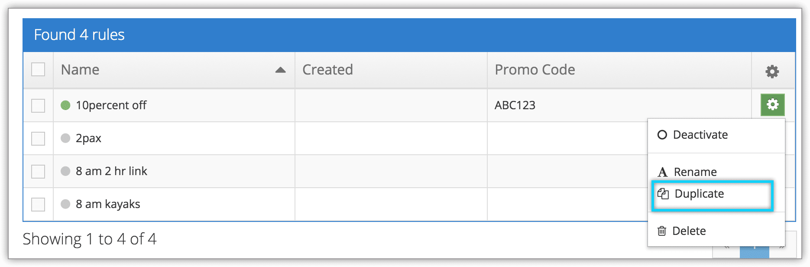Image resolution: width=810 pixels, height=267 pixels.
Task: Open the green gear menu for 10percent off
Action: [x=772, y=104]
